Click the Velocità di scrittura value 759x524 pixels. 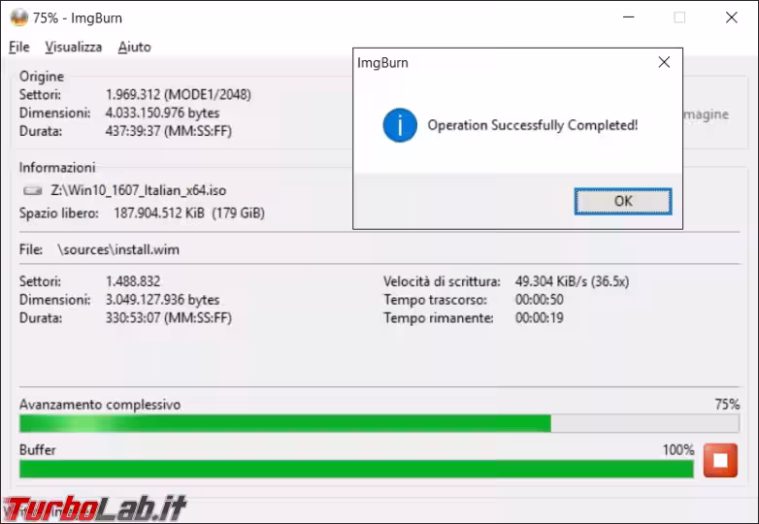tap(572, 281)
